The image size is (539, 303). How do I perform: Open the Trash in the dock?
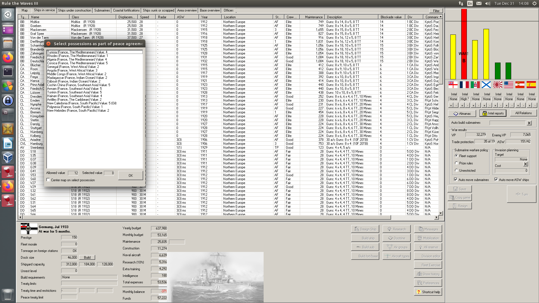(x=8, y=295)
